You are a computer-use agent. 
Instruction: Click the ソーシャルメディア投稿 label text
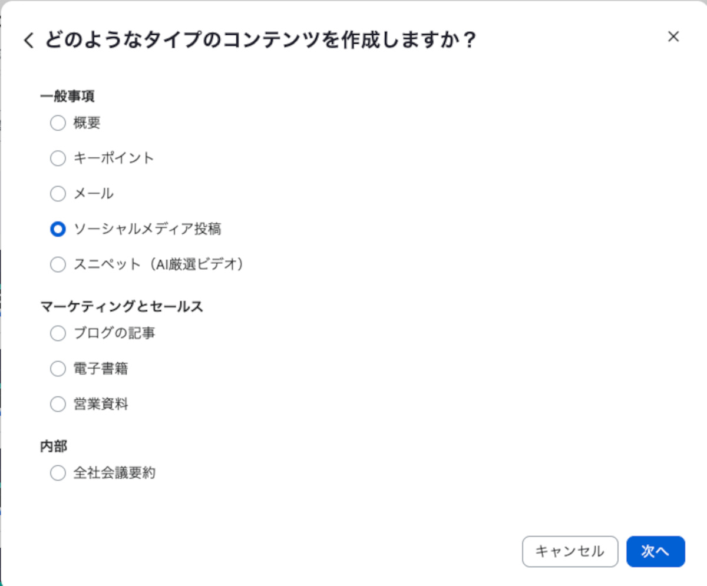(147, 229)
